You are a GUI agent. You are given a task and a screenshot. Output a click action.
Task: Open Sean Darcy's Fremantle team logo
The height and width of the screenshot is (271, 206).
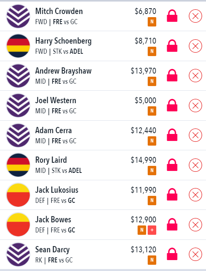18,254
